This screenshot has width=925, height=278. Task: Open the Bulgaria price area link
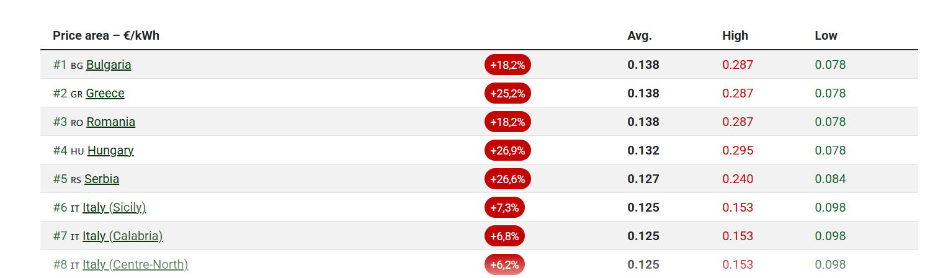coord(109,65)
